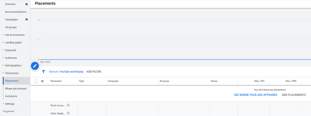
Task: Sort by Ad group column header
Action: tap(165, 81)
